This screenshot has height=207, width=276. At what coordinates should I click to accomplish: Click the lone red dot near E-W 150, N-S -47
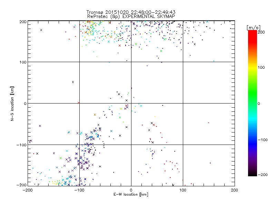coord(209,123)
